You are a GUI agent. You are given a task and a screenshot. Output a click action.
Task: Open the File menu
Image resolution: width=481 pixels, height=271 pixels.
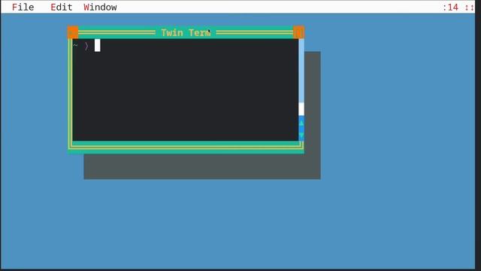(23, 7)
